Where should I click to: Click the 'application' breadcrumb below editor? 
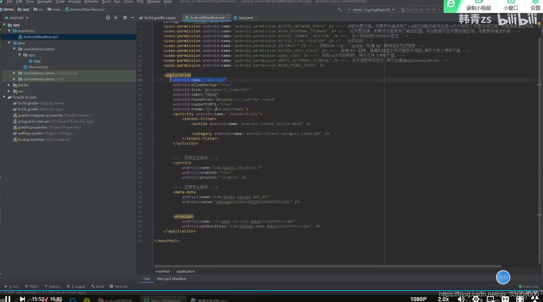pos(185,271)
